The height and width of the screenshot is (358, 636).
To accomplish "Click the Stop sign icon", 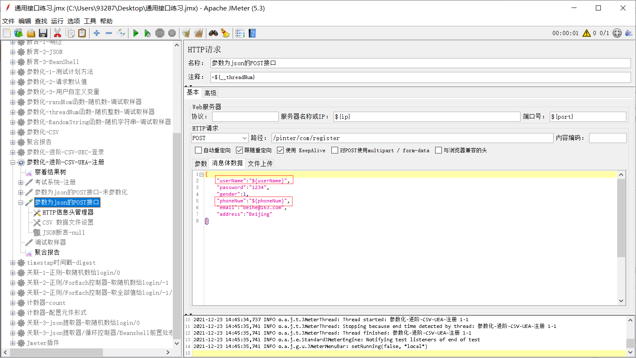I will 160,33.
